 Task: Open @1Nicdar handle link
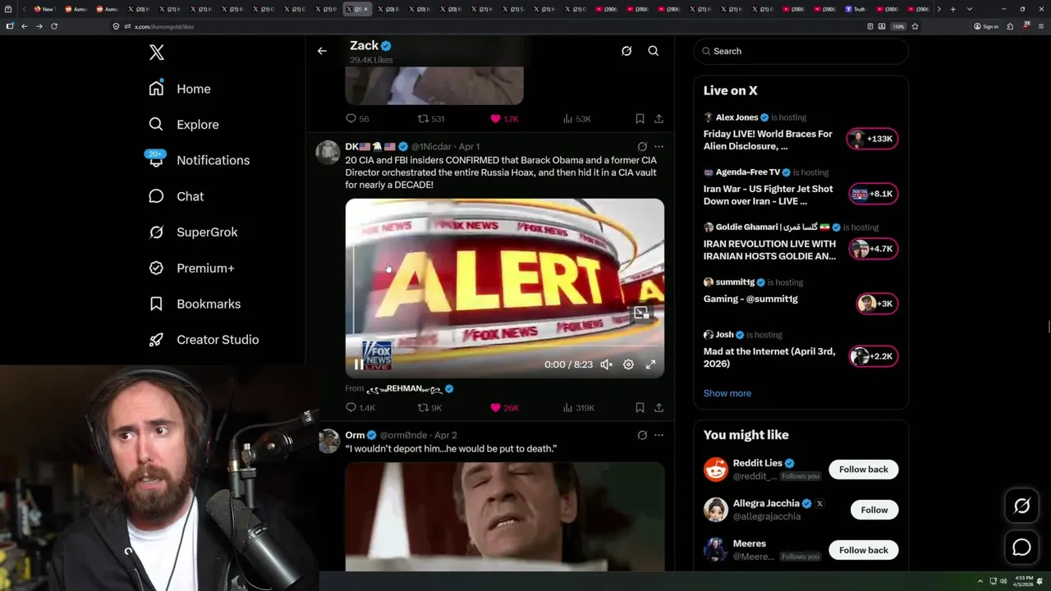pos(431,147)
